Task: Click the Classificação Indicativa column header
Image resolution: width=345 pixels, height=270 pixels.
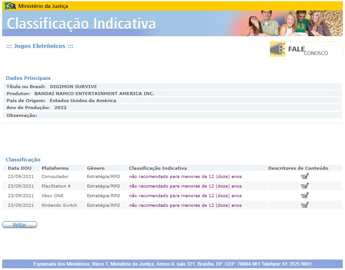Action: click(x=158, y=168)
